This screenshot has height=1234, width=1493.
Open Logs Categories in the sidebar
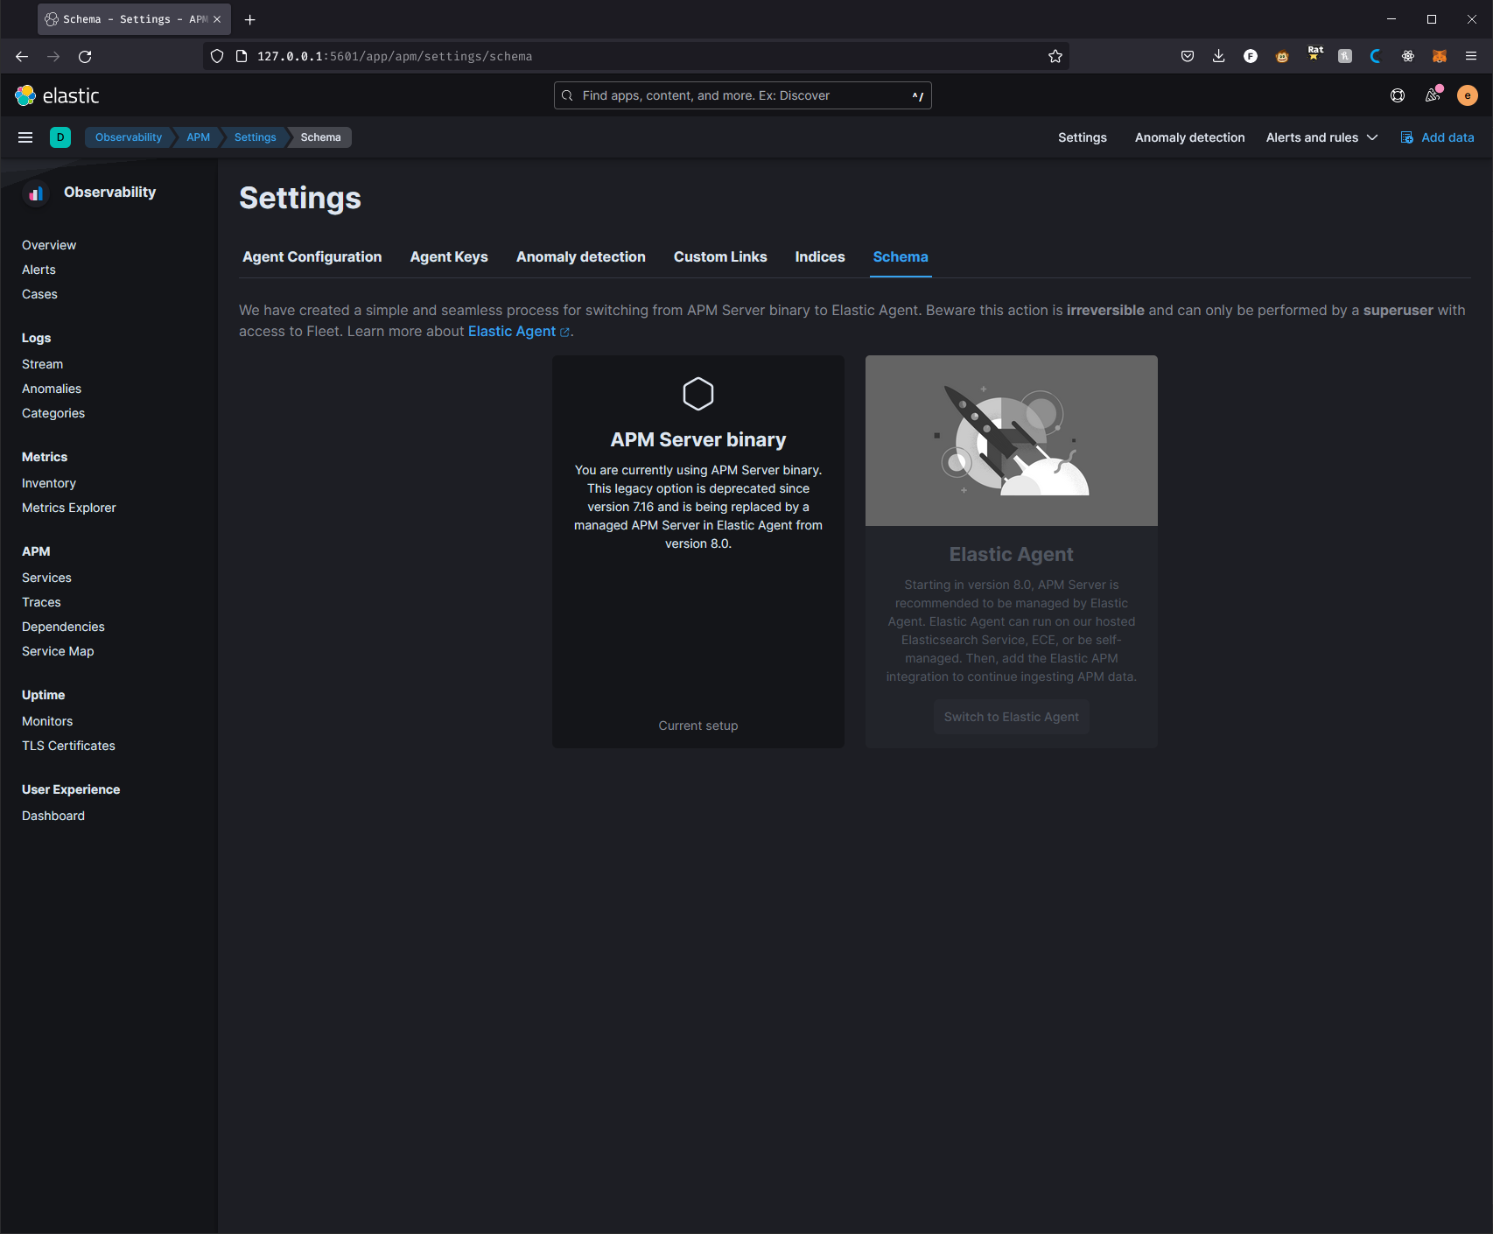click(x=53, y=413)
